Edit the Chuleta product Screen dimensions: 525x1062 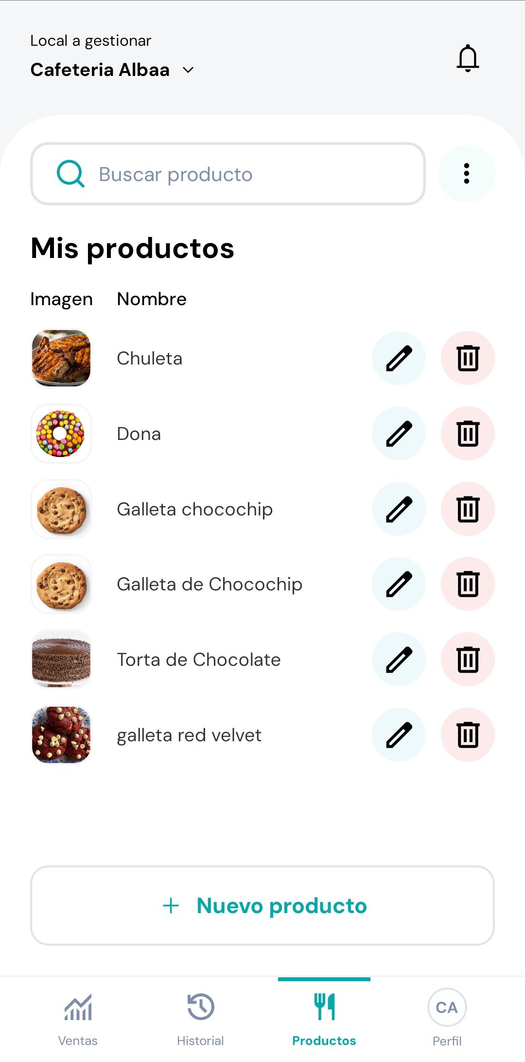tap(399, 358)
